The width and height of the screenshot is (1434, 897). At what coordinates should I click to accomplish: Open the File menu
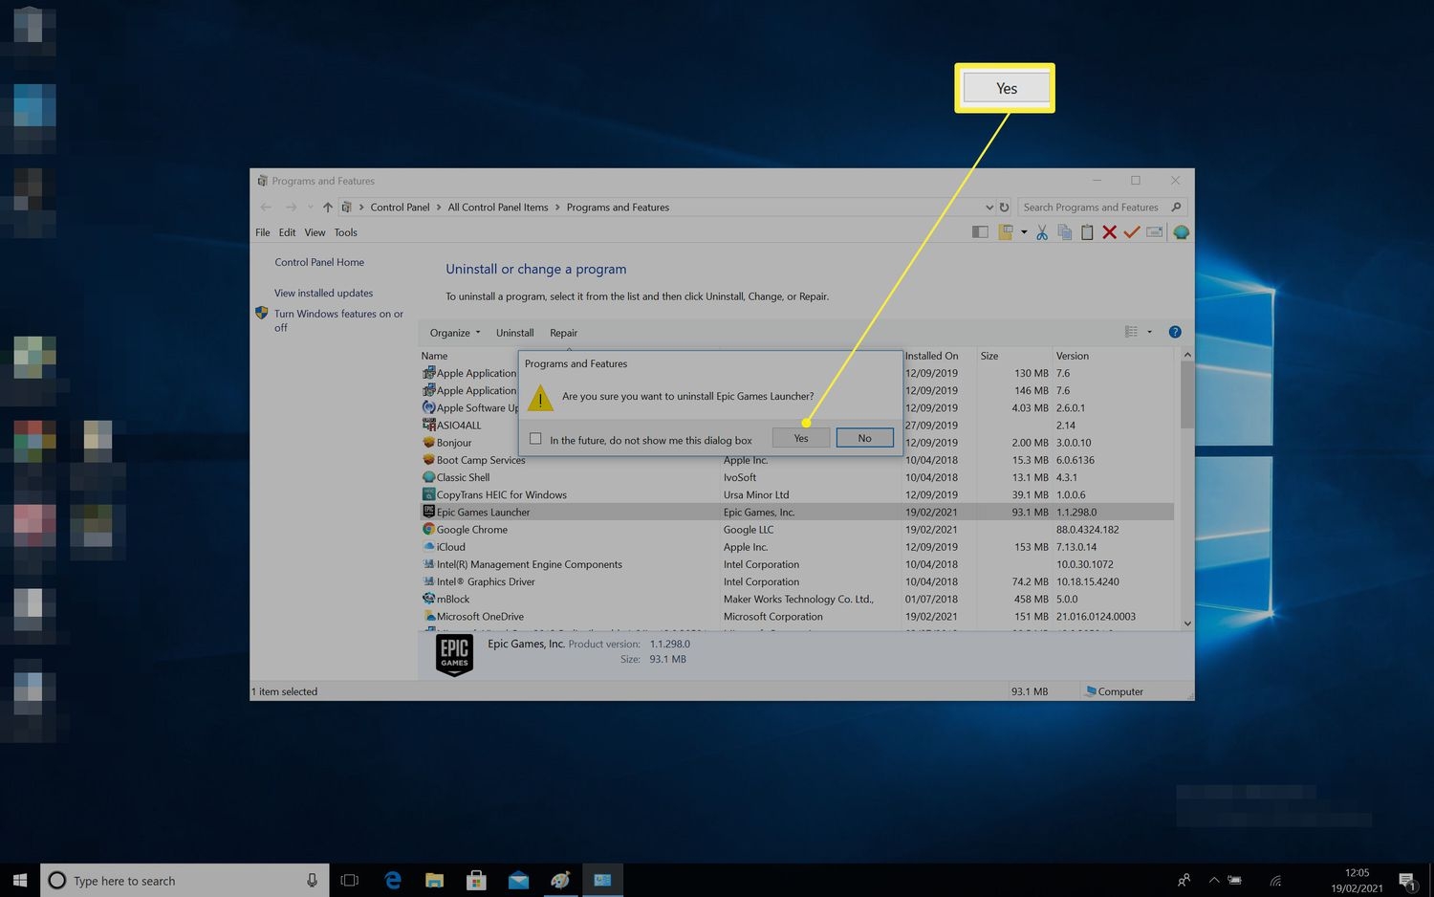[x=263, y=232]
